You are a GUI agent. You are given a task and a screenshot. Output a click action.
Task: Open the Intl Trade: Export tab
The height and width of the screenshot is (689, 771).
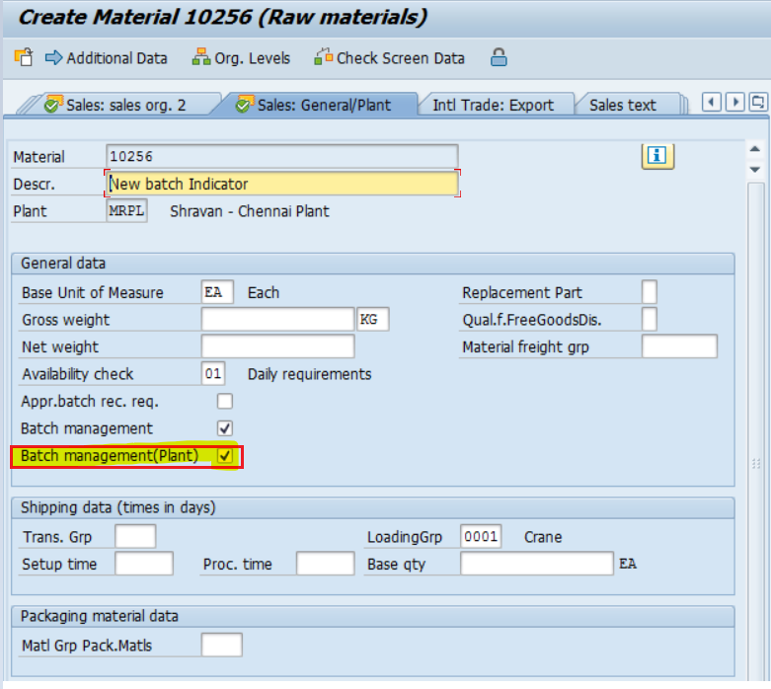coord(494,106)
